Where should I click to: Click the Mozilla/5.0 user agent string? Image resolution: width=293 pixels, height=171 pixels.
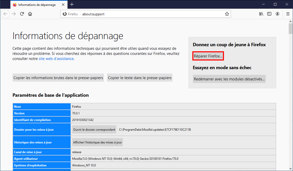(x=125, y=159)
